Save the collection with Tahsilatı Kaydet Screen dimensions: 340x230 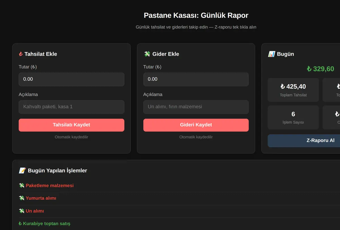[x=71, y=125]
